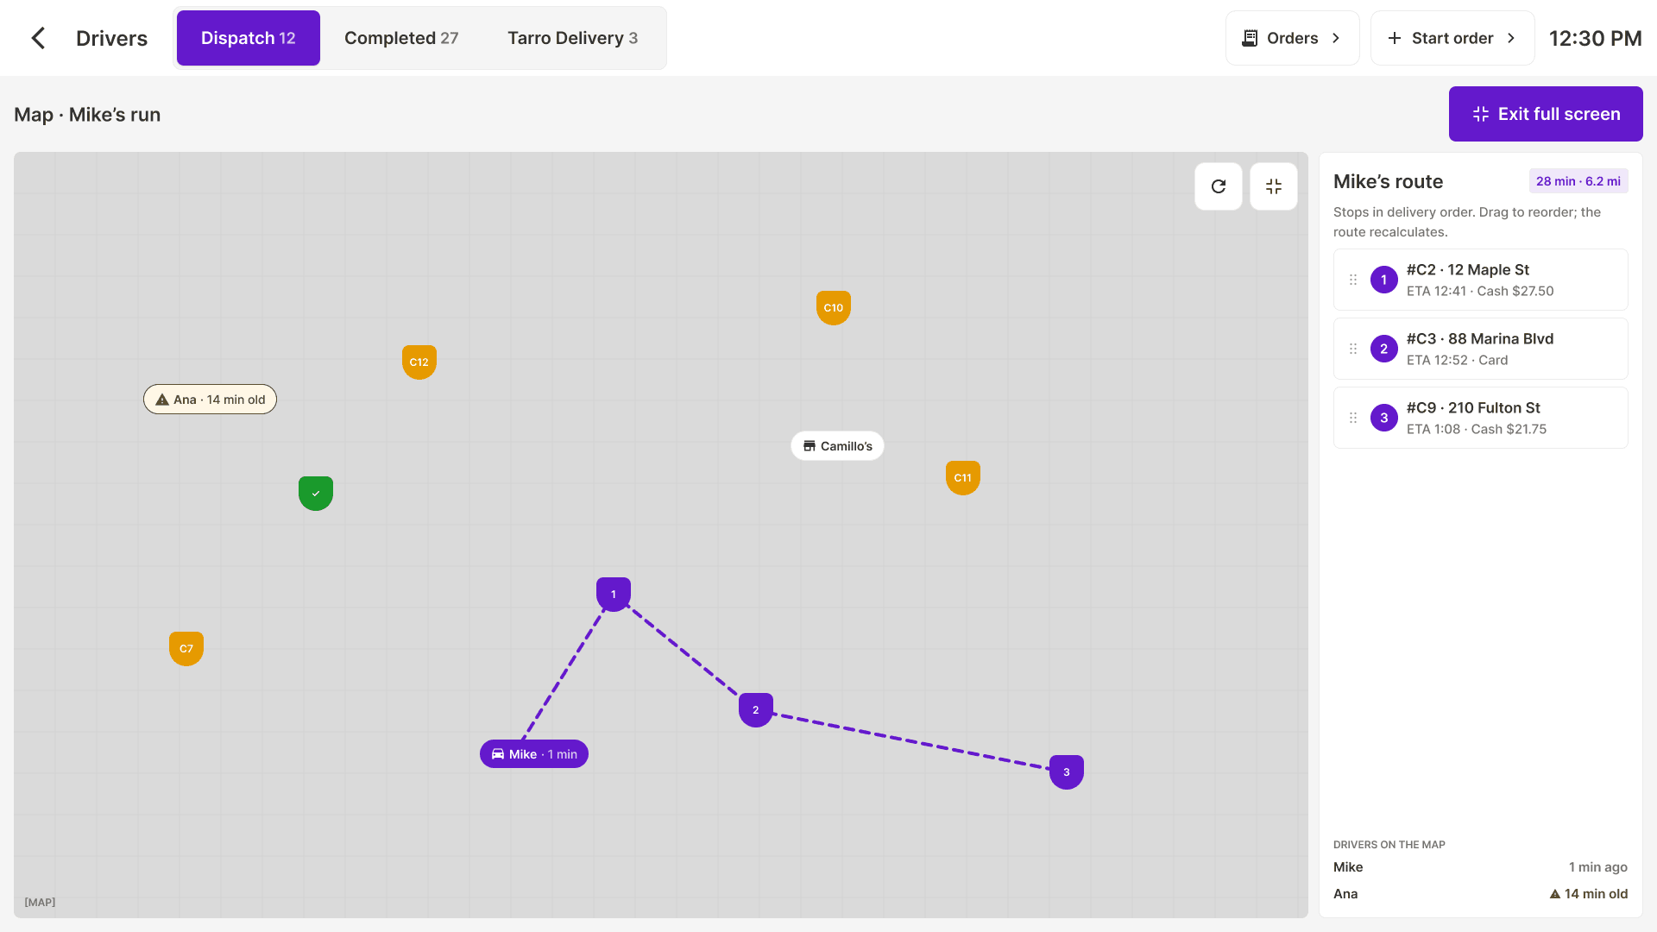The height and width of the screenshot is (932, 1657).
Task: Refresh the map view
Action: tap(1219, 186)
